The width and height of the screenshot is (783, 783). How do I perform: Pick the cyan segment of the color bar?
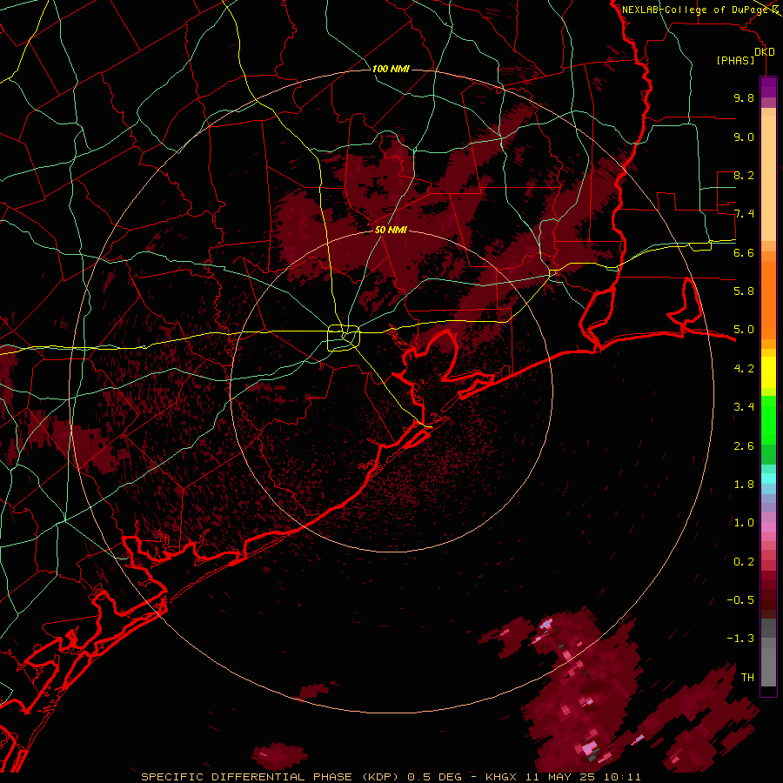click(768, 478)
